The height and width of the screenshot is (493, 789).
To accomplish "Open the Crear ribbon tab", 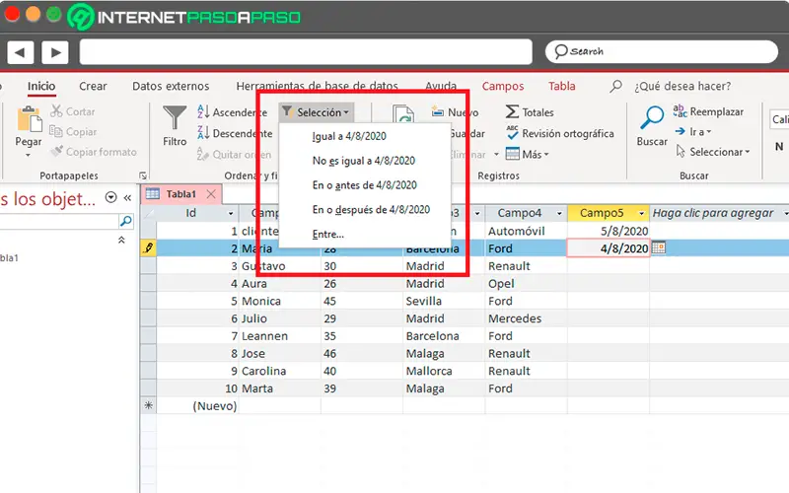I will (x=93, y=86).
